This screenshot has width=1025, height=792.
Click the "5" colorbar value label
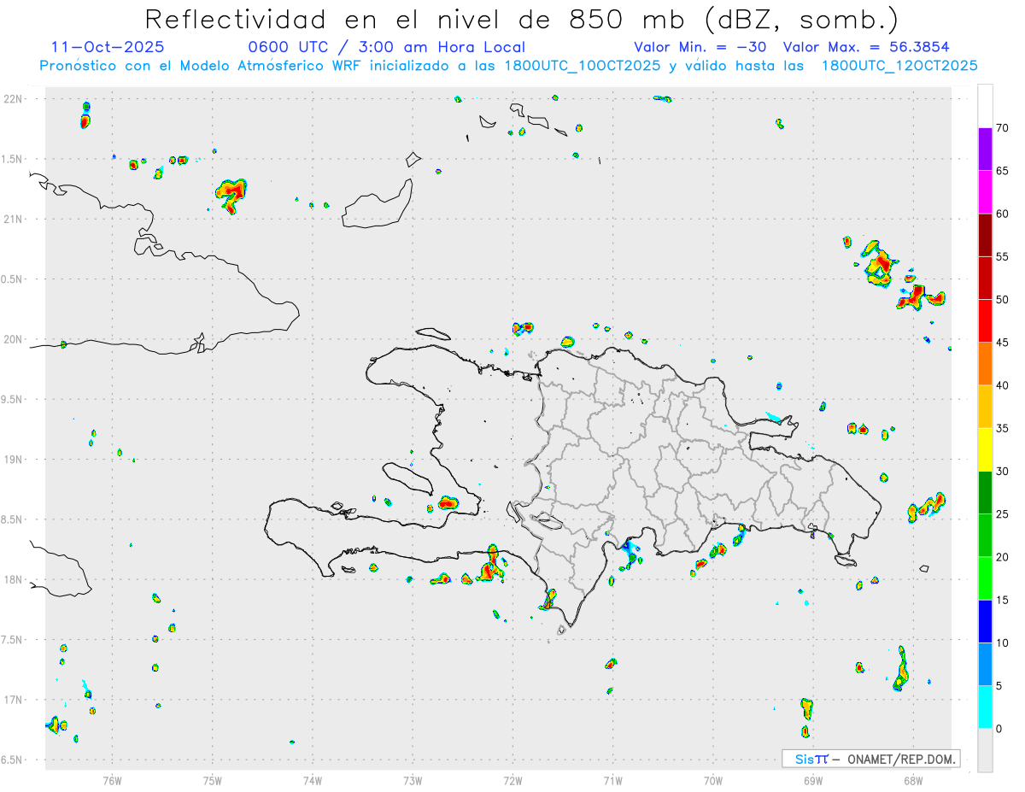click(999, 685)
